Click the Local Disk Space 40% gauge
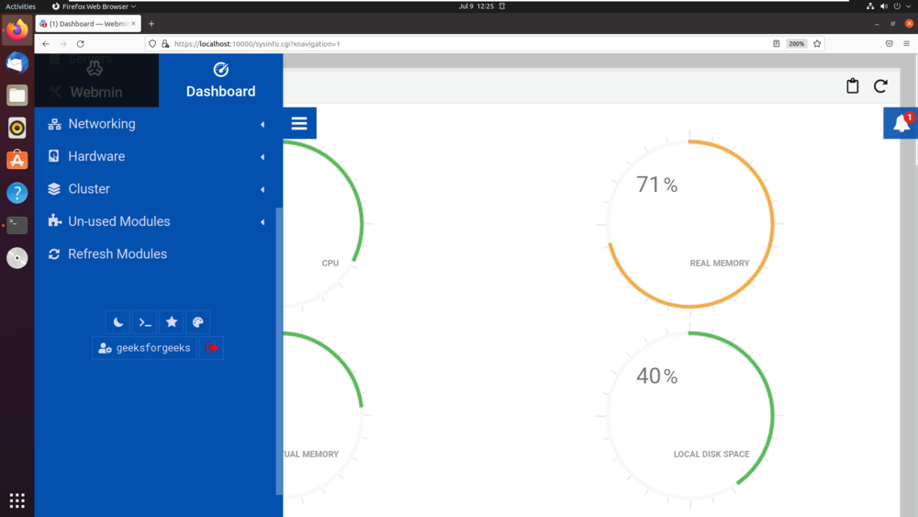Screen dimensions: 918x517 coord(690,416)
